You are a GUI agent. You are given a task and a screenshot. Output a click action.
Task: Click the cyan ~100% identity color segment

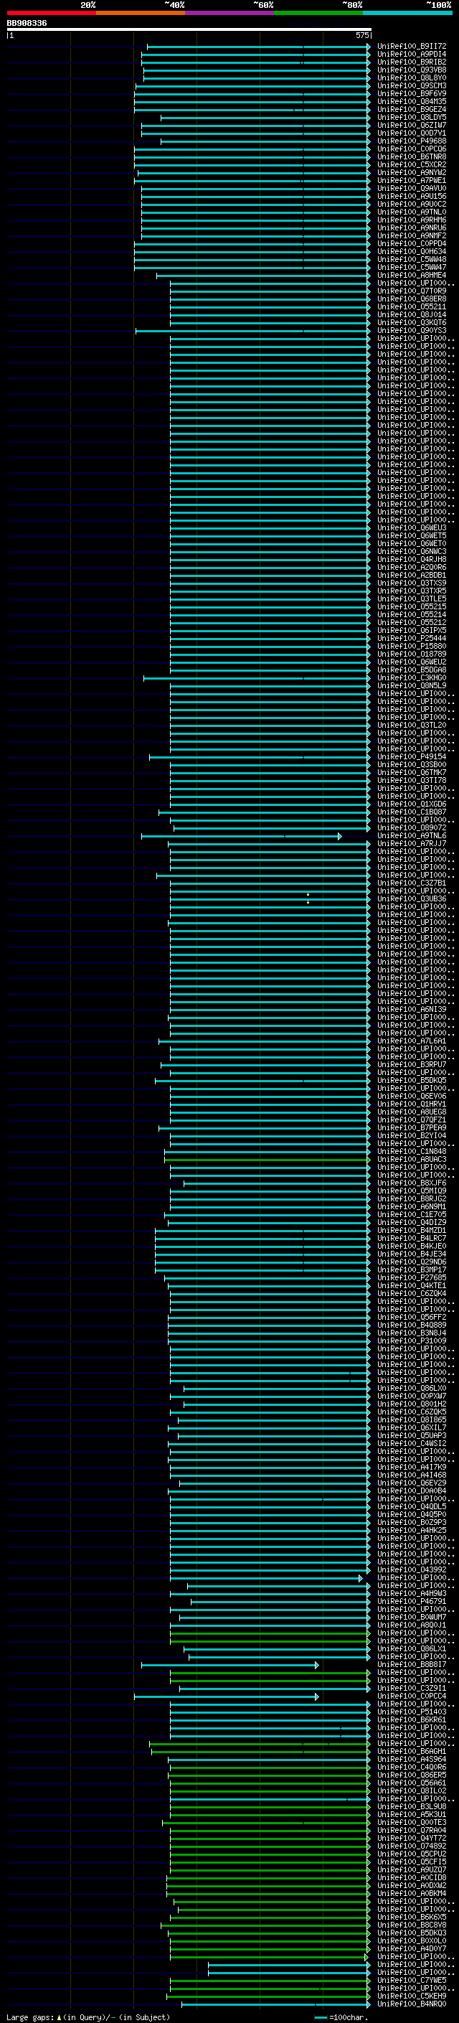407,13
